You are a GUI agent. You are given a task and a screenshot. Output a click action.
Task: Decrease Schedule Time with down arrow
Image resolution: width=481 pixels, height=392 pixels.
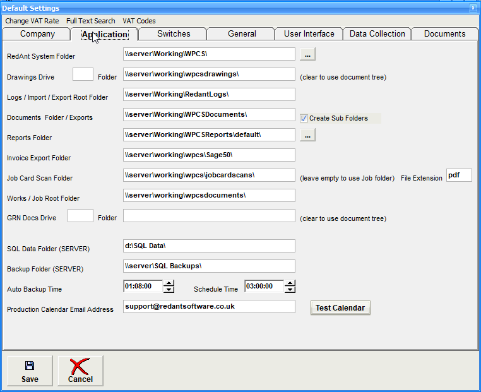pyautogui.click(x=290, y=290)
